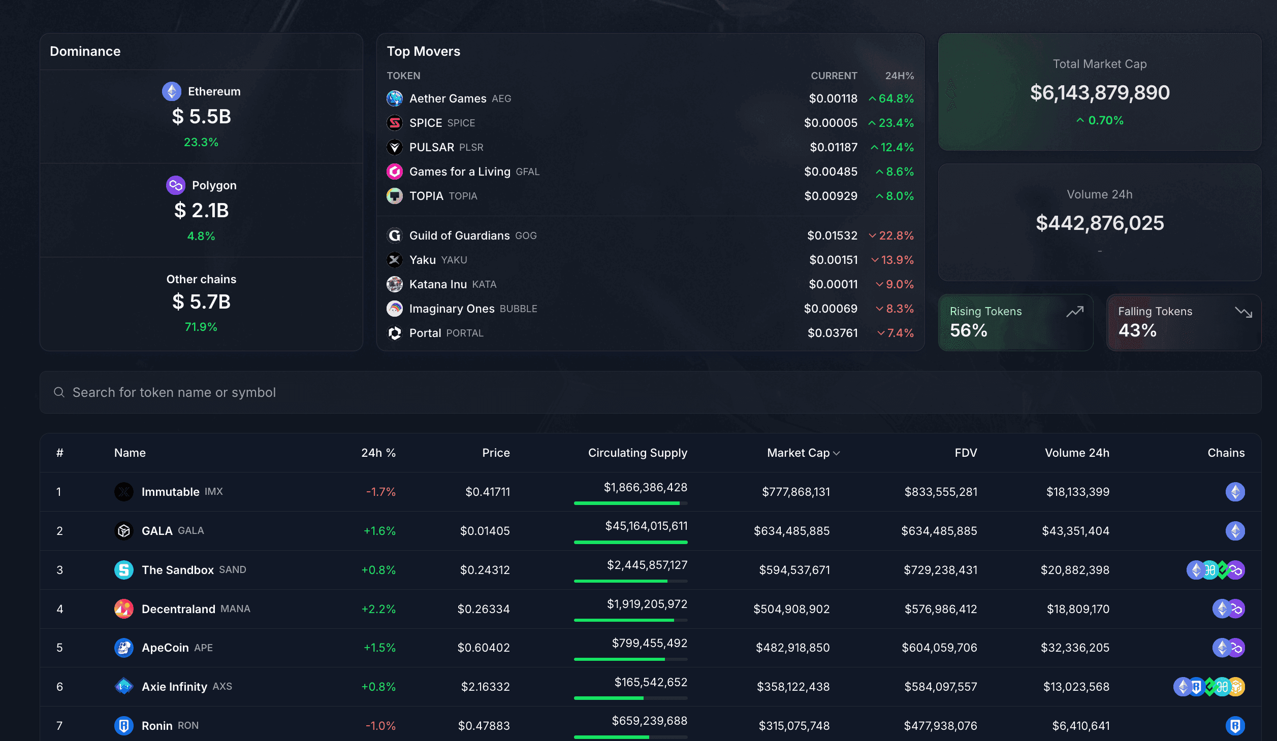1277x741 pixels.
Task: Click the Polygon logo in Dominance
Action: click(176, 185)
